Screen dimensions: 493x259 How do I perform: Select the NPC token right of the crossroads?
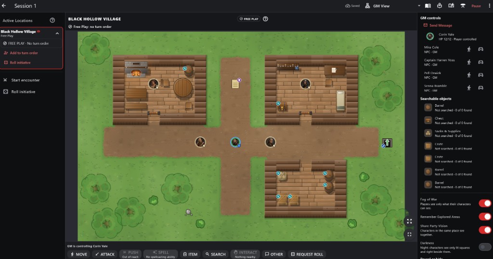(270, 142)
